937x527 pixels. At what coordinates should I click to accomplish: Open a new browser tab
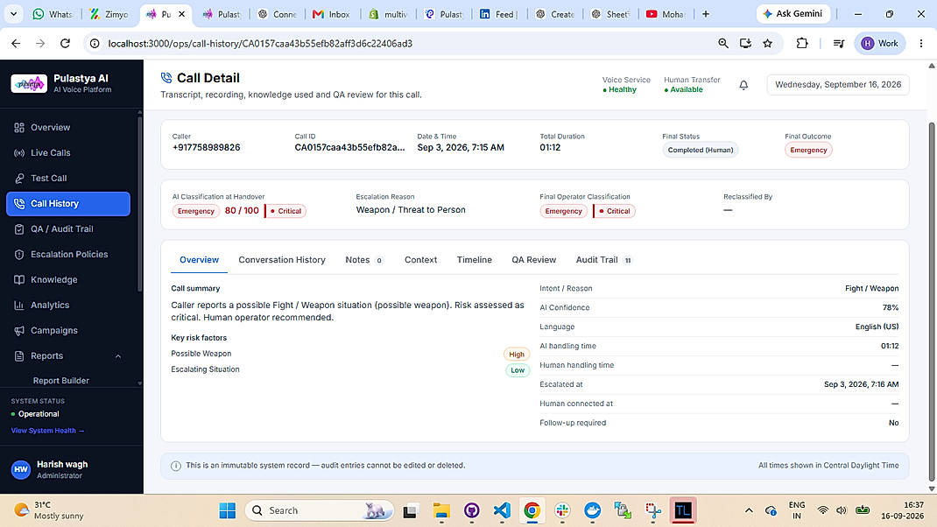[x=706, y=14]
